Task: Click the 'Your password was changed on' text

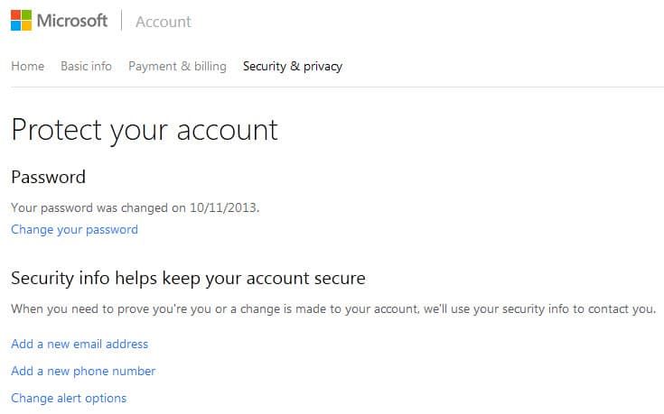Action: [98, 207]
